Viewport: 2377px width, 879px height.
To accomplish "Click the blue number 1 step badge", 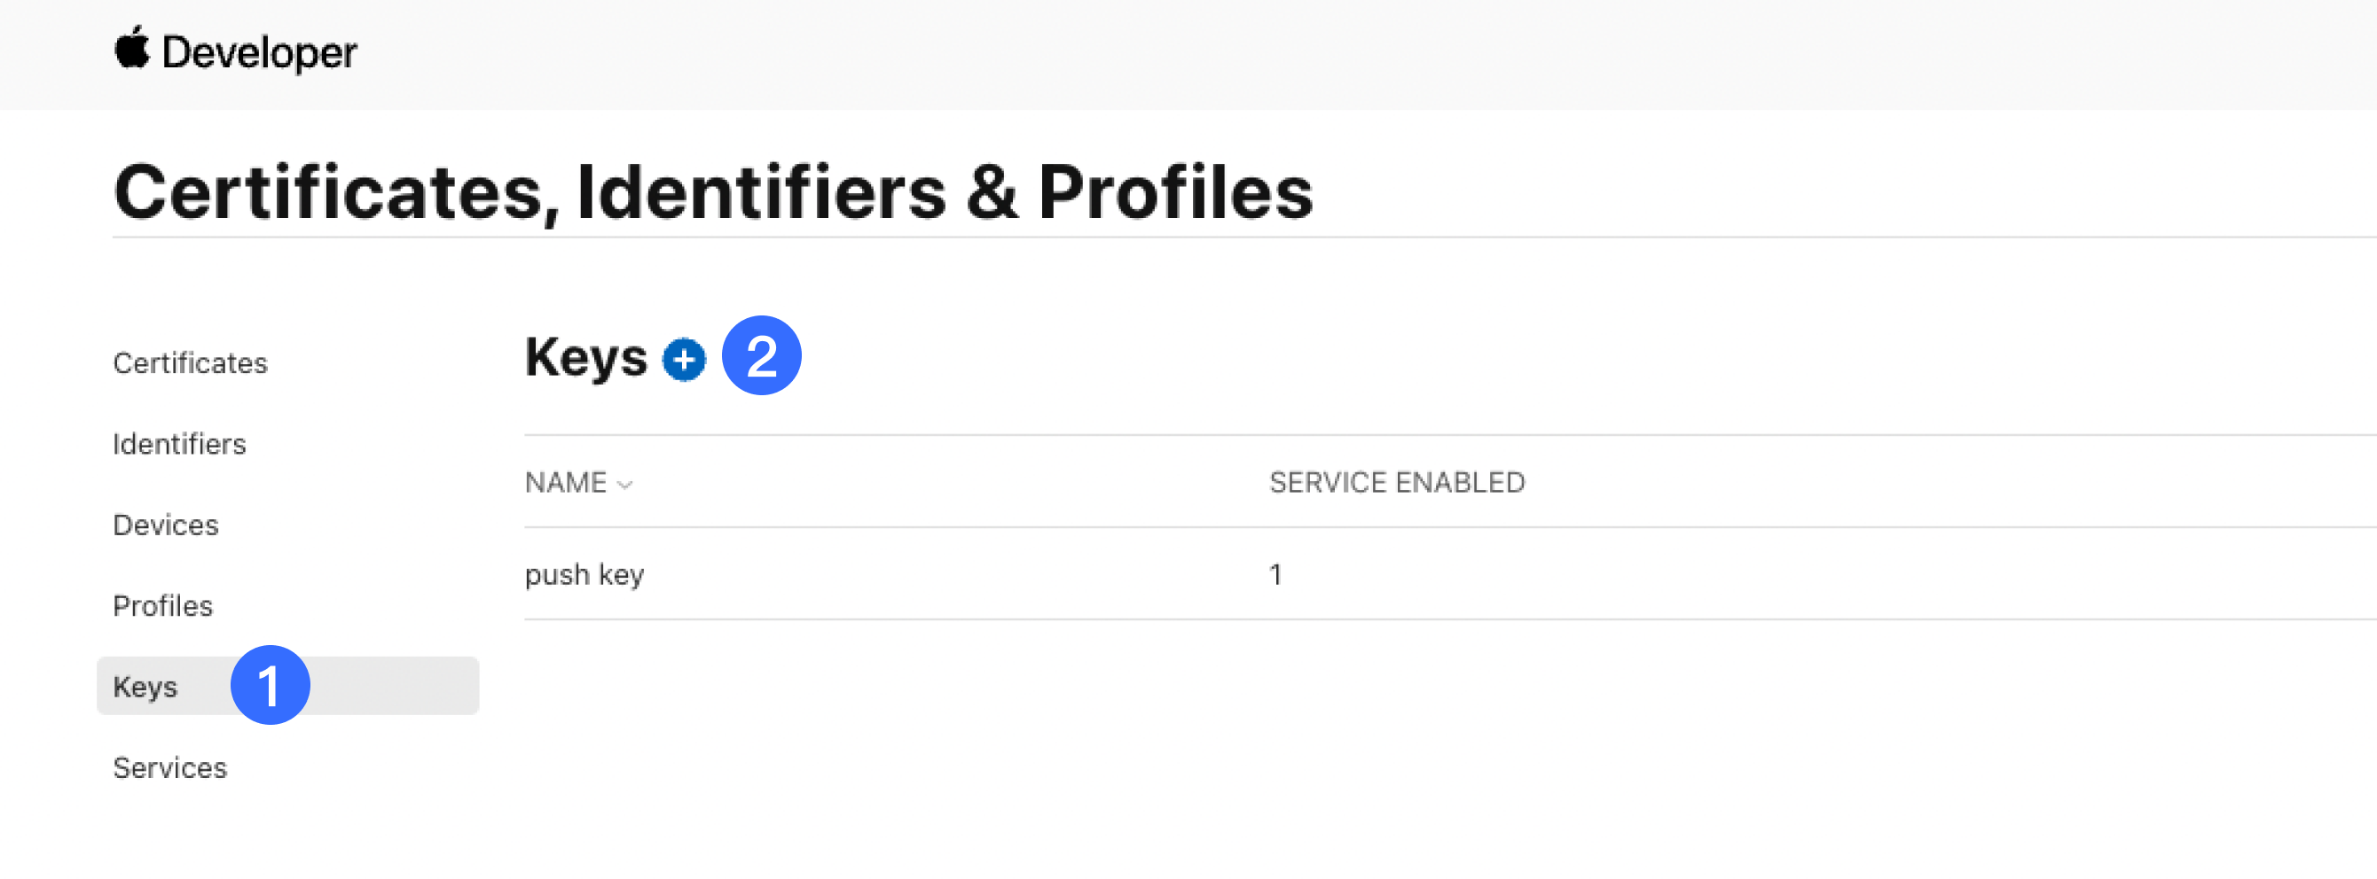I will [270, 686].
